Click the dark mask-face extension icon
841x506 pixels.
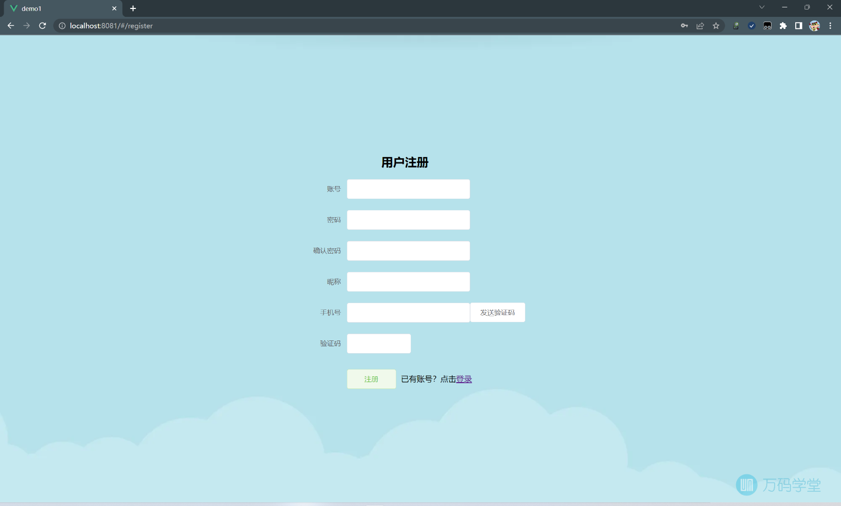[x=767, y=26]
